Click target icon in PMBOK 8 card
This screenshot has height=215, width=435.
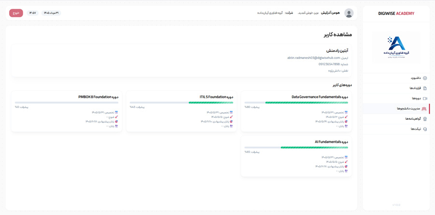point(116,121)
